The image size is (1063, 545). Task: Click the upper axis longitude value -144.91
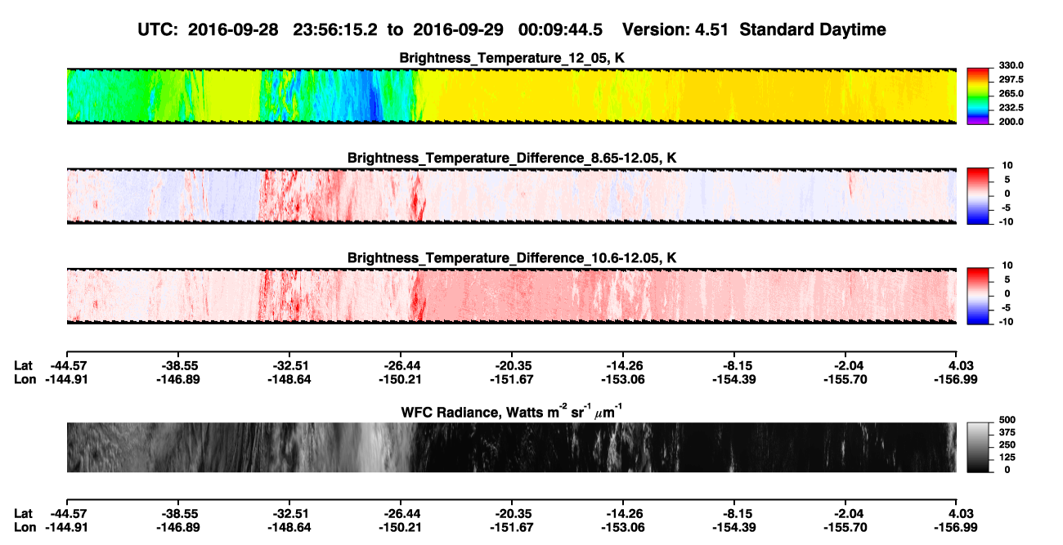pyautogui.click(x=66, y=379)
